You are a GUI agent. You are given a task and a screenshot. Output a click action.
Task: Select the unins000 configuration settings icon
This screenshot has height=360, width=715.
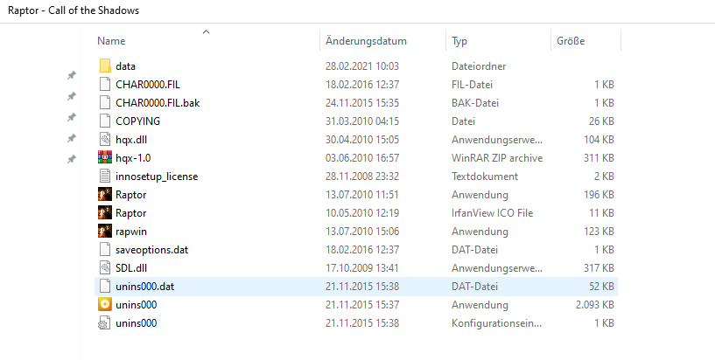click(x=105, y=322)
